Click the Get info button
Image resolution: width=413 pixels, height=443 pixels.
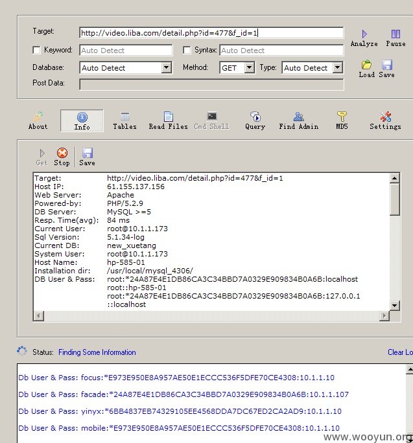(x=42, y=157)
